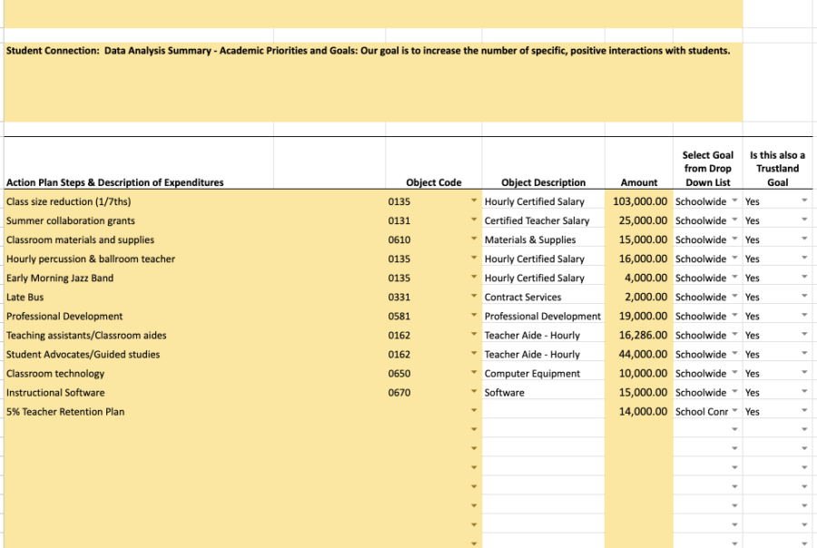Expand Object Code arrow for Late Bus row
Viewport: 817px width, 548px height.
(x=474, y=297)
